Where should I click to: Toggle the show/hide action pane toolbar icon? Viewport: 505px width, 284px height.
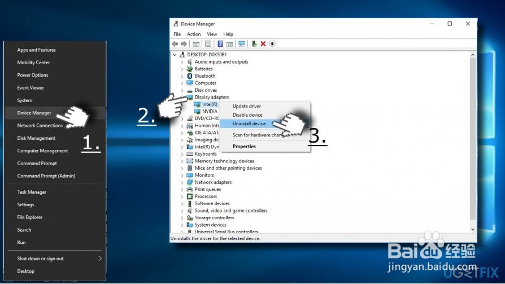pos(230,44)
